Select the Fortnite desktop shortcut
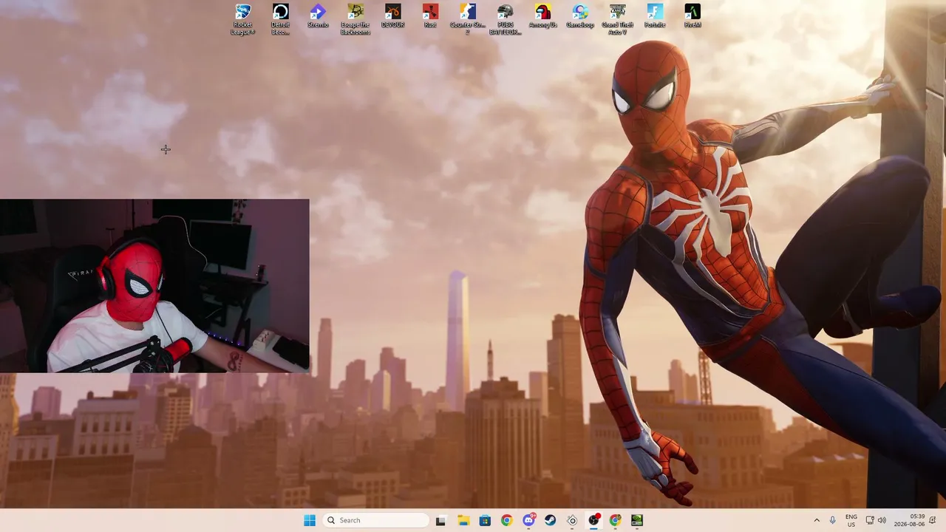Screen dimensions: 946x532 pos(655,16)
